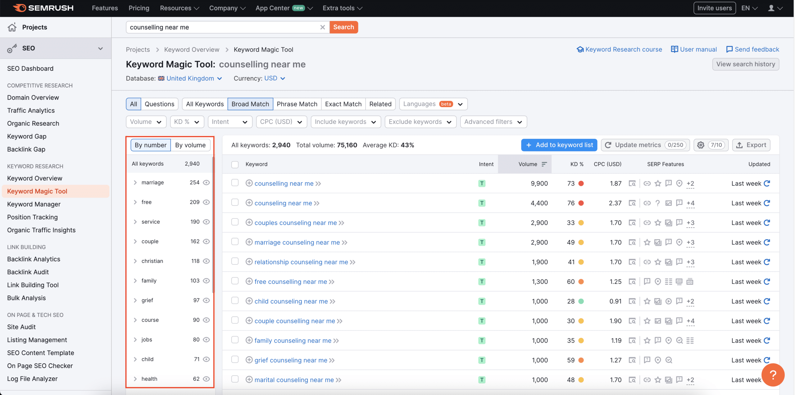Click local pack pin icon in counselling near me row

[x=679, y=183]
